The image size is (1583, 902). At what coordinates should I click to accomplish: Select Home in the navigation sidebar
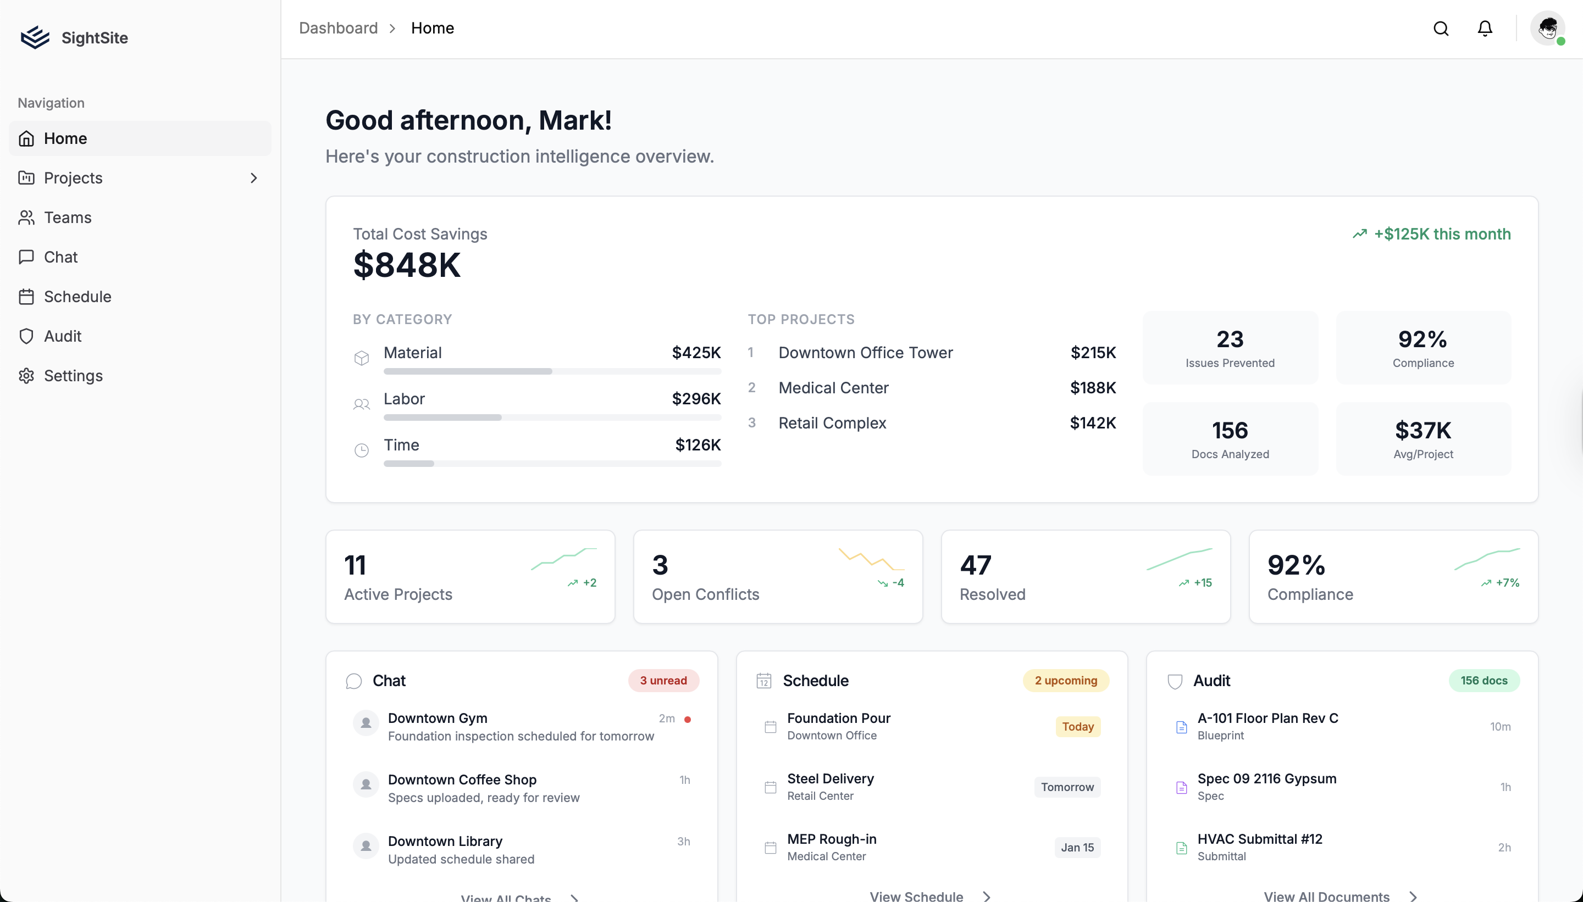pyautogui.click(x=65, y=138)
